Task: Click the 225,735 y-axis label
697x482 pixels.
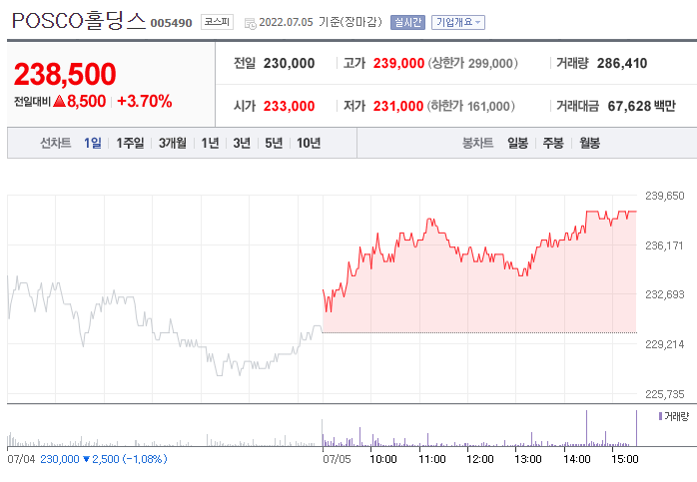Action: (665, 394)
